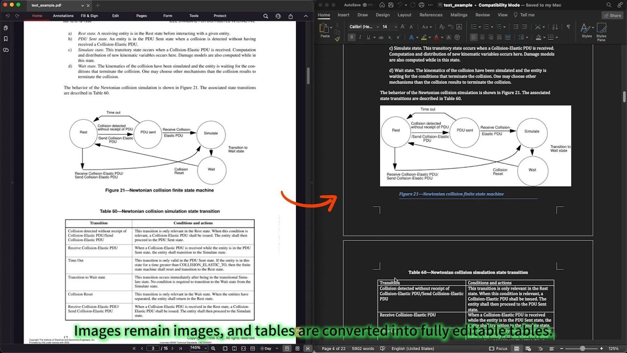Click the search magnifier in PDF editor
Viewport: 627px width, 353px height.
click(x=266, y=16)
